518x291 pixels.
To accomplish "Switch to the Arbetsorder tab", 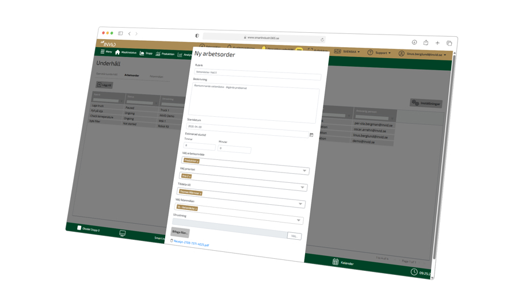I will (x=132, y=75).
